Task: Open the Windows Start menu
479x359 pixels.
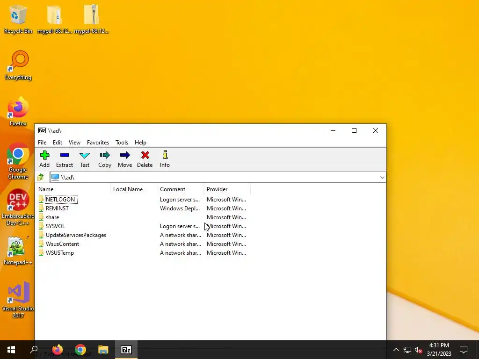Action: [11, 350]
